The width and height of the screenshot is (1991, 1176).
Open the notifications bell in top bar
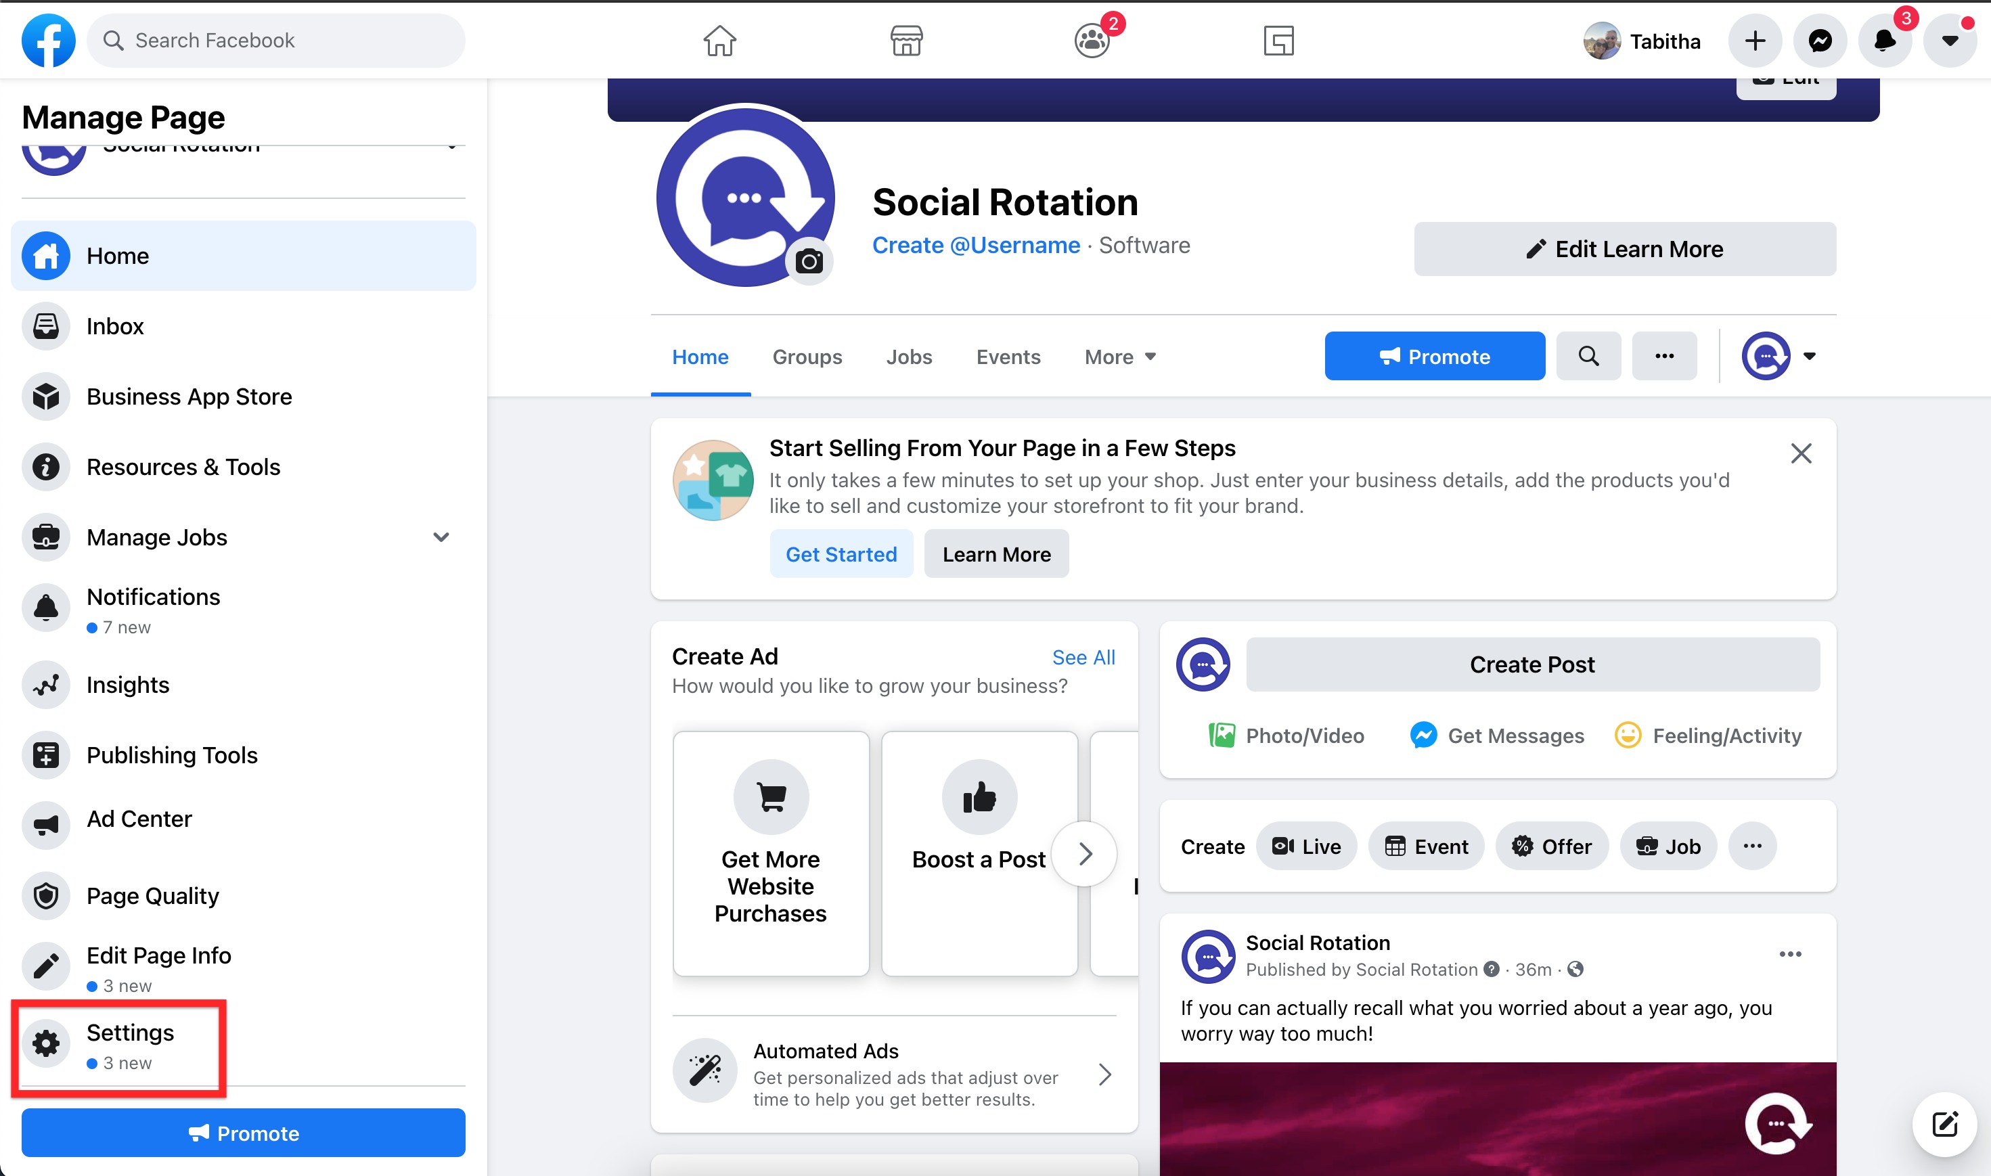[x=1885, y=41]
